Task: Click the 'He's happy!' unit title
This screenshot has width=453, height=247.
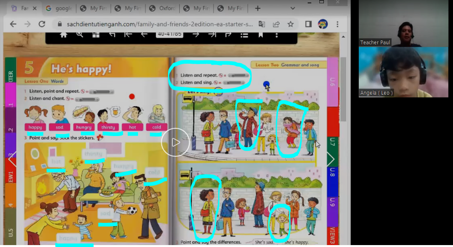Action: (x=81, y=69)
